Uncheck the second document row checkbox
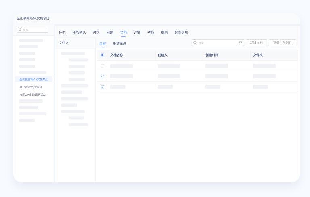 tap(102, 76)
